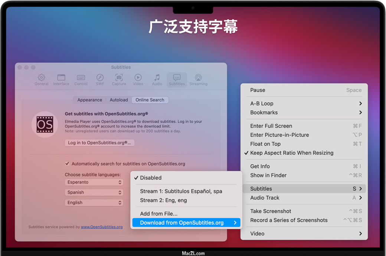Click the OpenSubtitles OS logo
This screenshot has height=256, width=386.
coord(45,125)
